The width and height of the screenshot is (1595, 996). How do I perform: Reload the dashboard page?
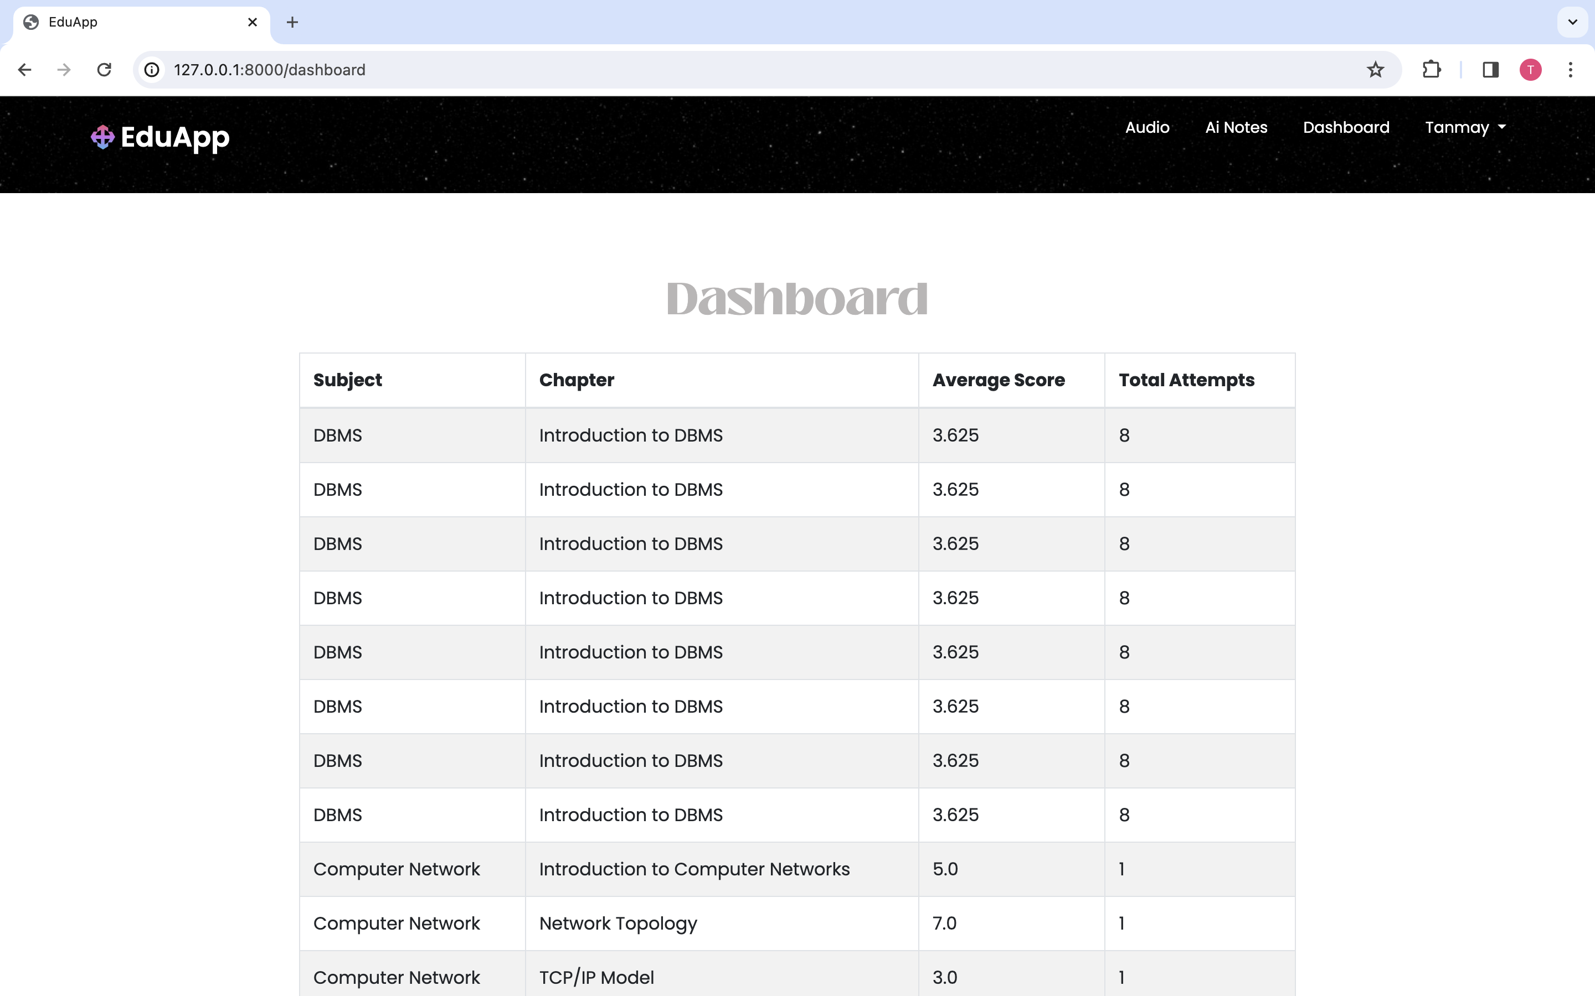[x=104, y=70]
